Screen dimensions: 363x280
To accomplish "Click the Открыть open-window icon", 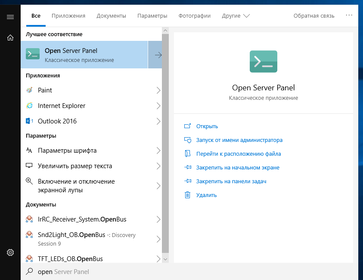I will pos(187,126).
